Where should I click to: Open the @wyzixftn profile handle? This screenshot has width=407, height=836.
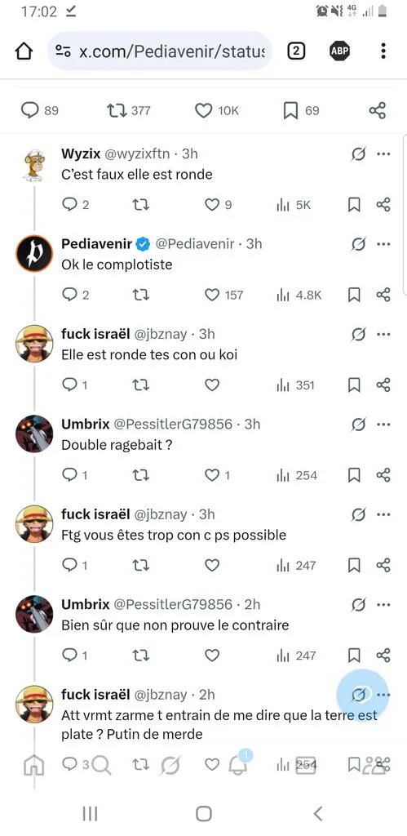138,153
